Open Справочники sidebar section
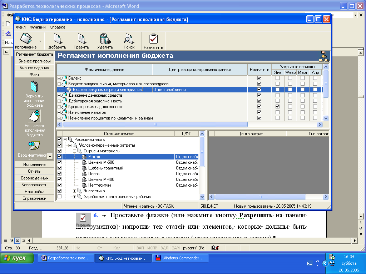 (34, 198)
